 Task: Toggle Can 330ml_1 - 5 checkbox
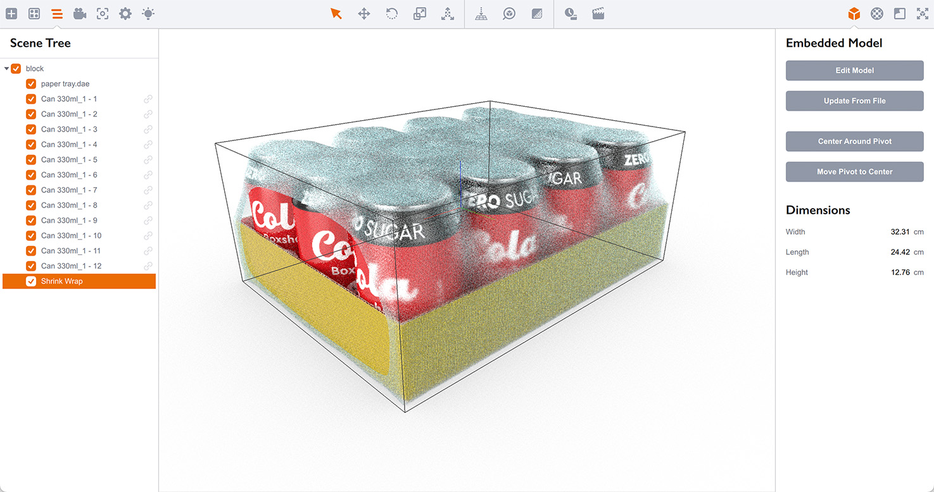[31, 159]
